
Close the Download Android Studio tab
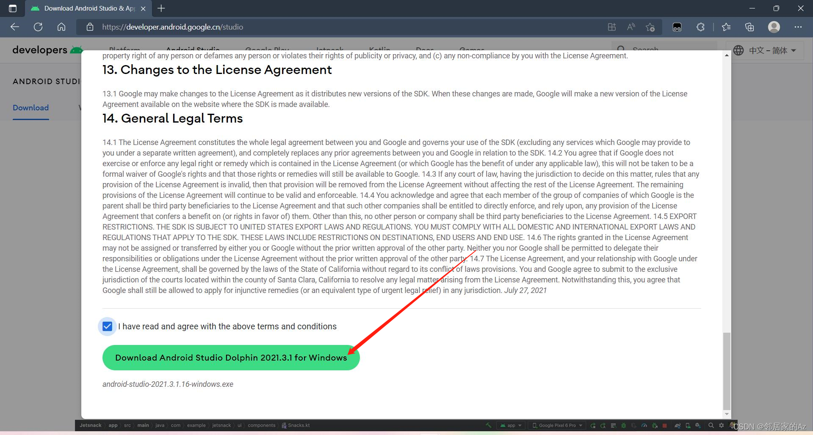(x=143, y=8)
